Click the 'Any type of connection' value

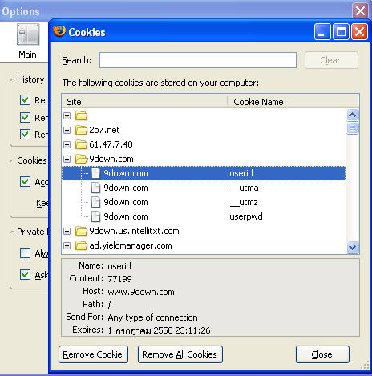click(152, 317)
